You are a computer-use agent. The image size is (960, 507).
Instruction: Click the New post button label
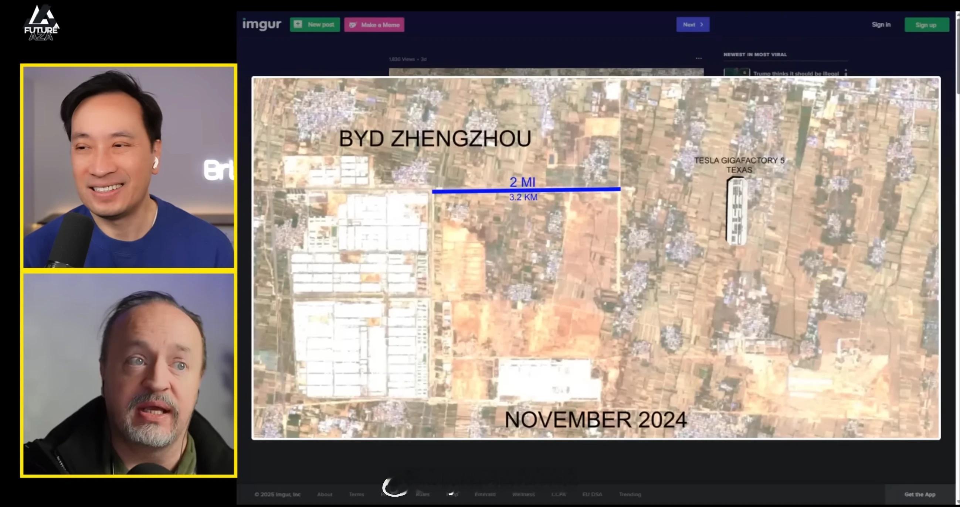321,25
